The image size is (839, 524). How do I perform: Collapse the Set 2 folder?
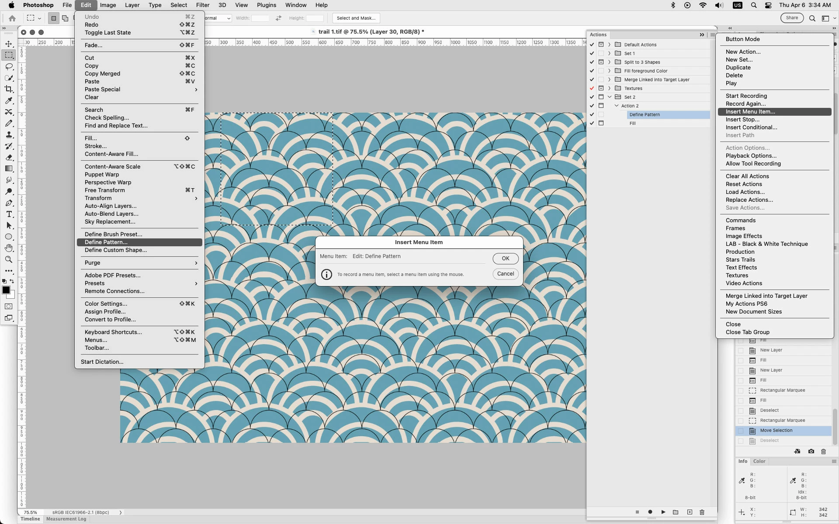pos(609,97)
